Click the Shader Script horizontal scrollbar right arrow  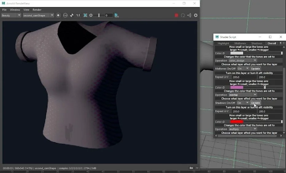[x=281, y=136]
